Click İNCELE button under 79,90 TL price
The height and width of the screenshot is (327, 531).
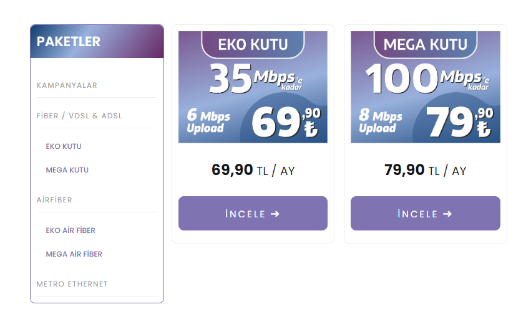(426, 214)
